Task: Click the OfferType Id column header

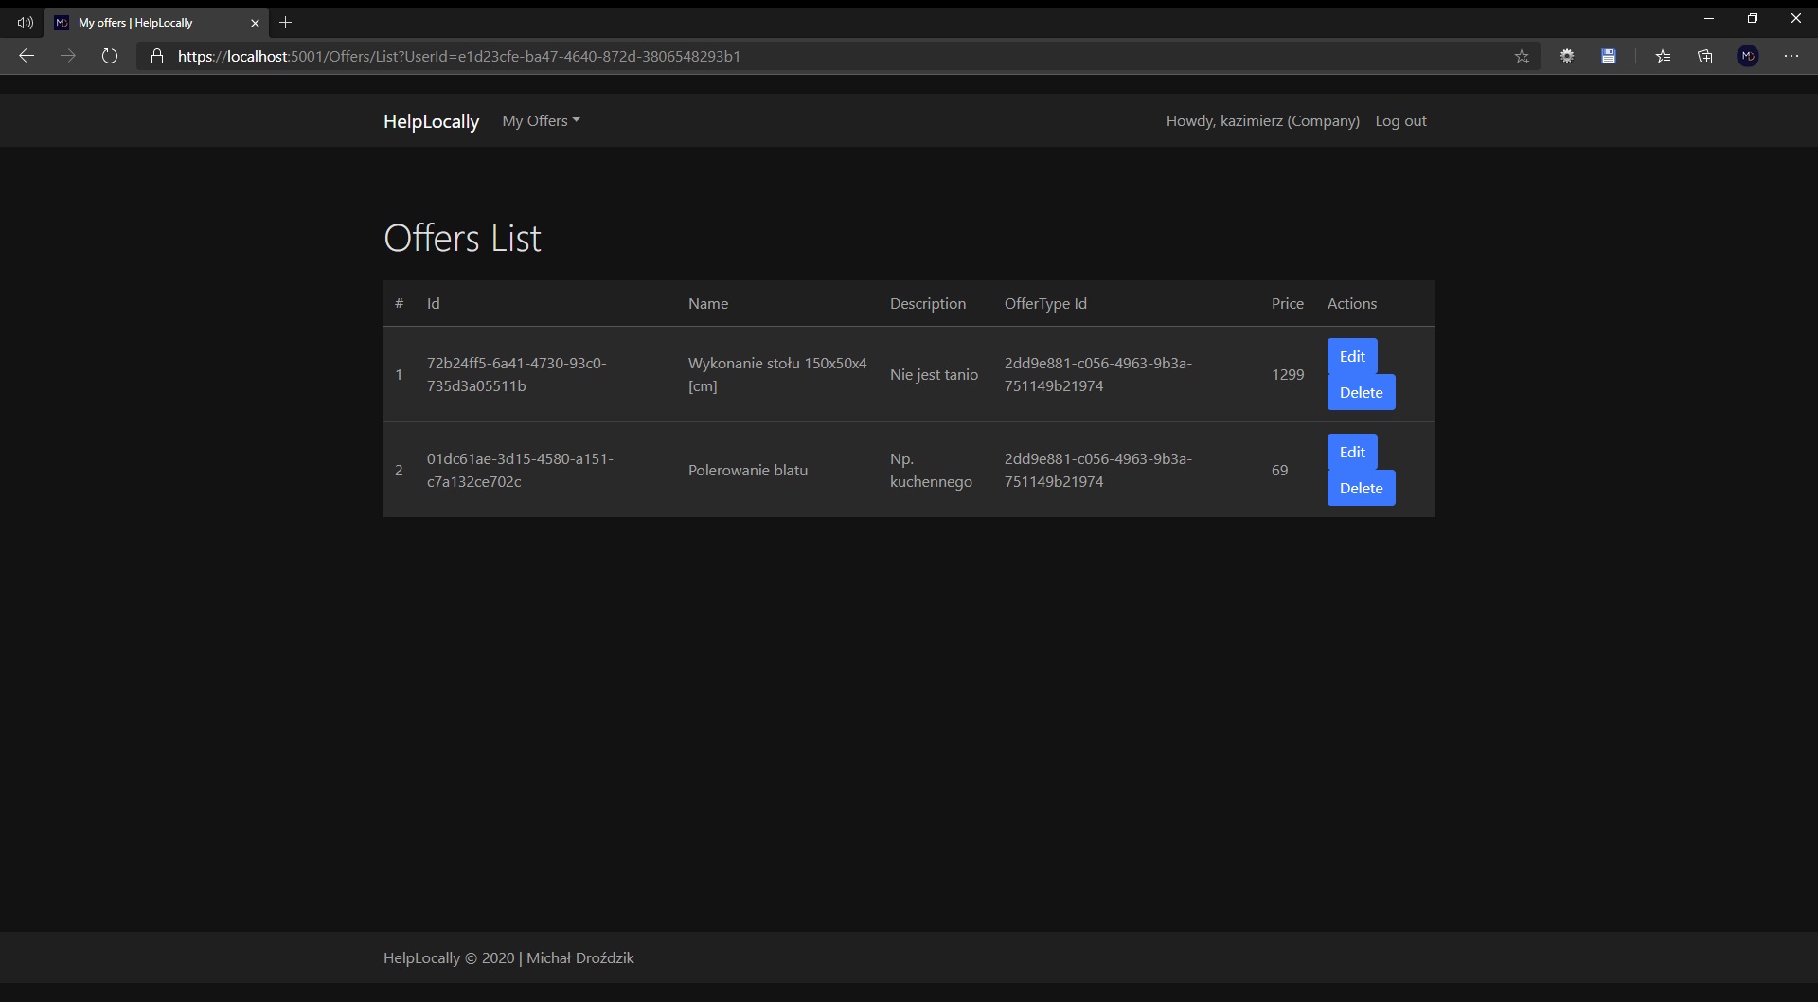Action: pos(1045,303)
